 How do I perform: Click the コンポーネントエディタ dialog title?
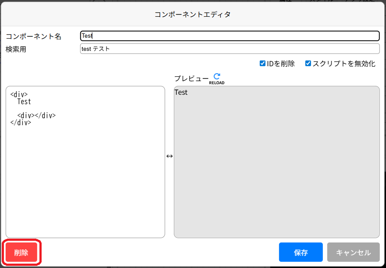(193, 14)
